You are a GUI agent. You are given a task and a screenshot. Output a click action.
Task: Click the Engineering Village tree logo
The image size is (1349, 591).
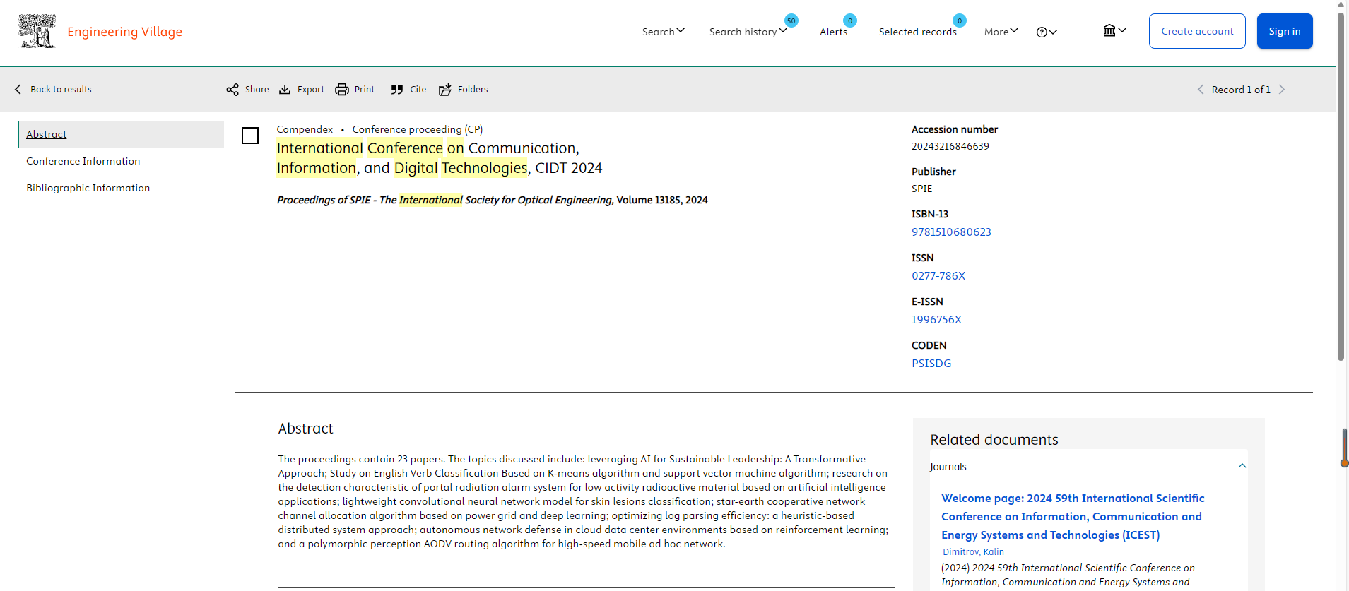(37, 31)
